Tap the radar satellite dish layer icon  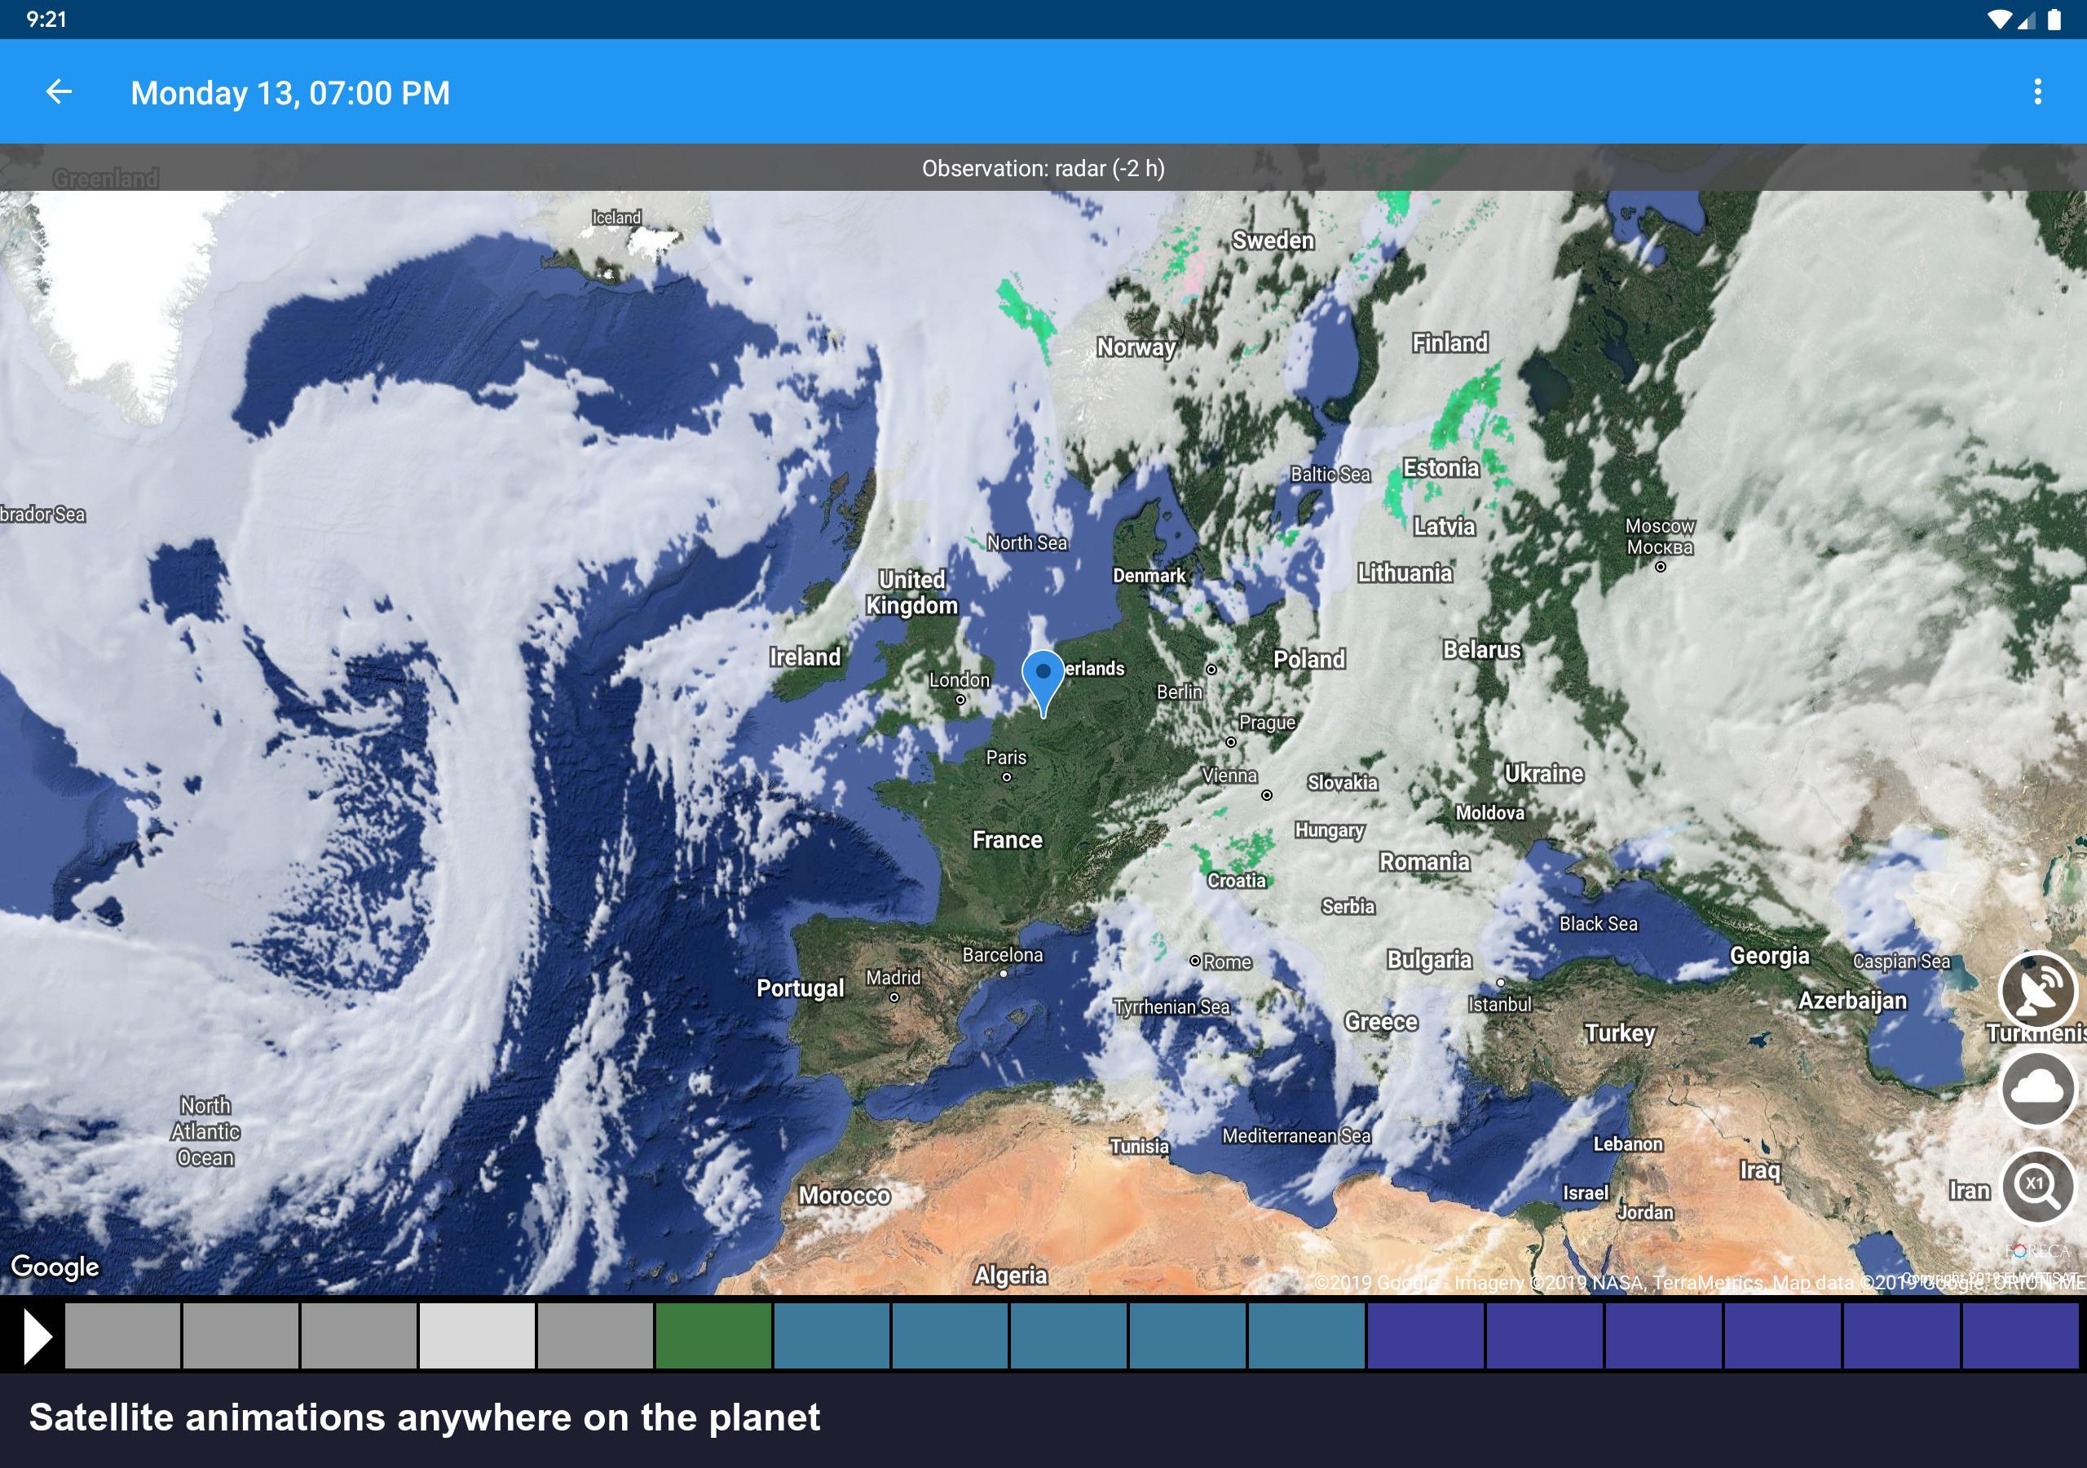click(x=2037, y=989)
